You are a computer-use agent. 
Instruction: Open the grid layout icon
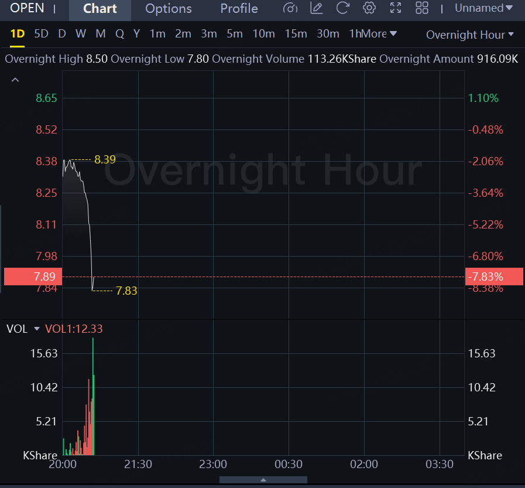pyautogui.click(x=422, y=8)
